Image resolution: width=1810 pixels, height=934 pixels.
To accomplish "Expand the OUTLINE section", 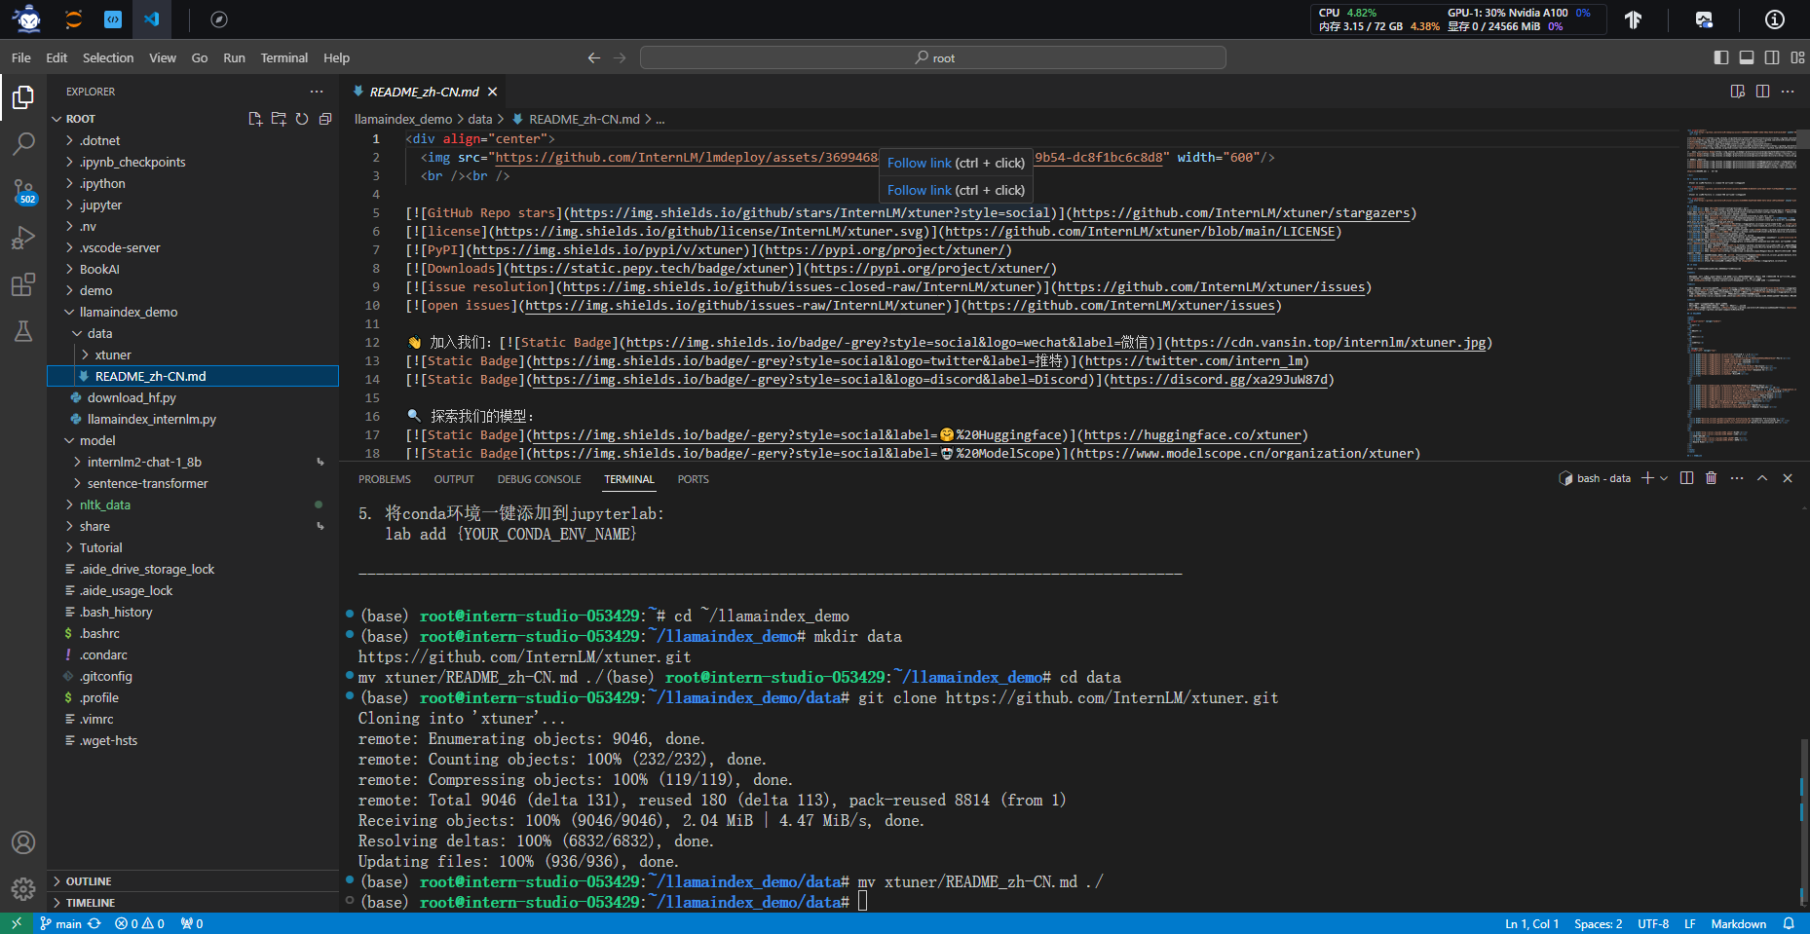I will click(193, 881).
